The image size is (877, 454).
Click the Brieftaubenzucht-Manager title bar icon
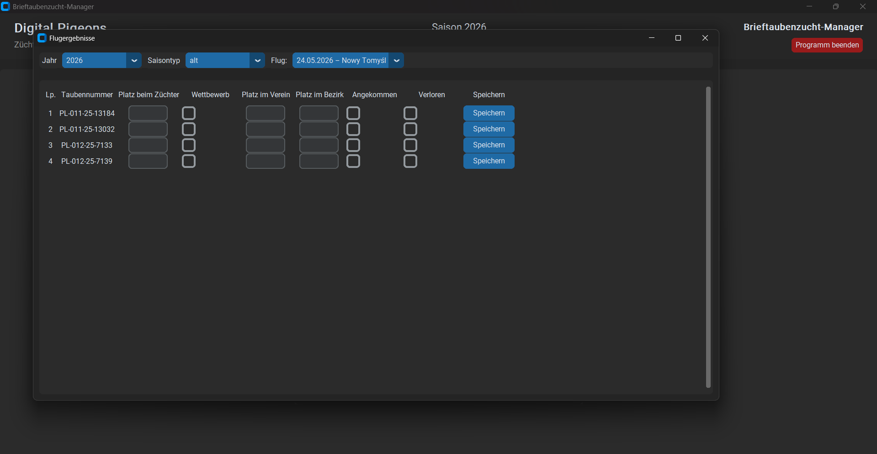(x=5, y=6)
